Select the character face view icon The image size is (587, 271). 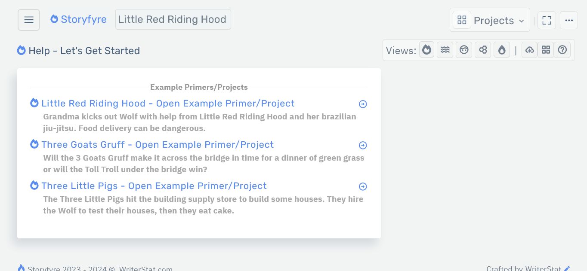coord(464,49)
